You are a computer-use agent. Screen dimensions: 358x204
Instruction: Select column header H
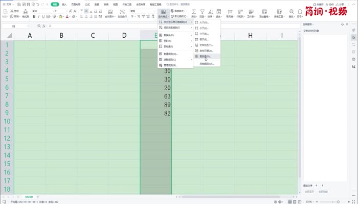click(x=251, y=35)
